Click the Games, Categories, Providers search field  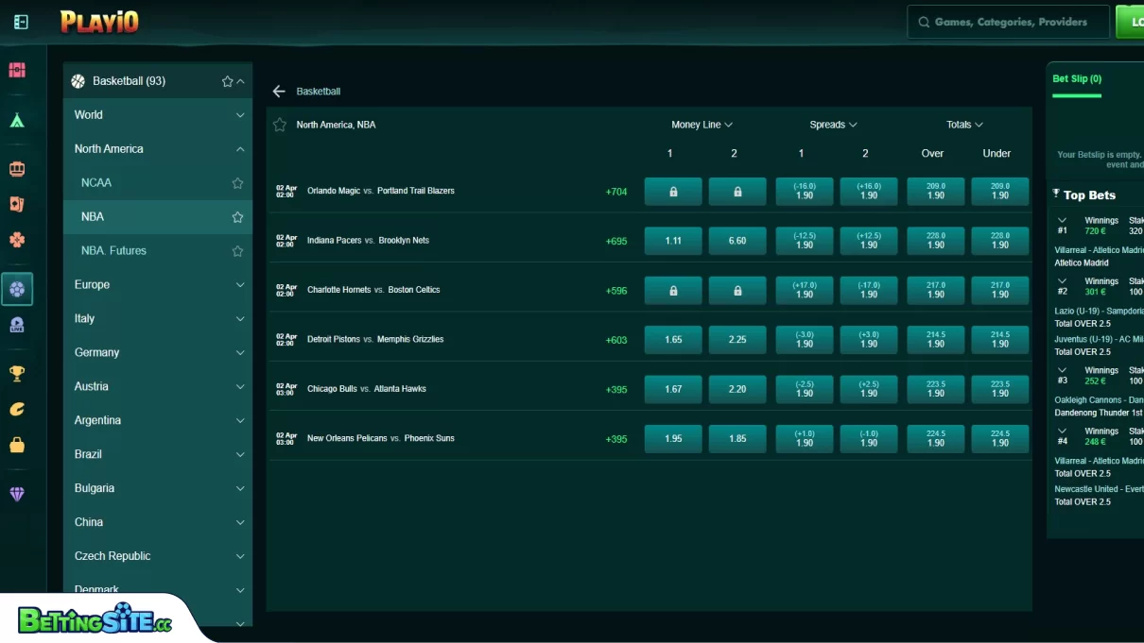1008,21
